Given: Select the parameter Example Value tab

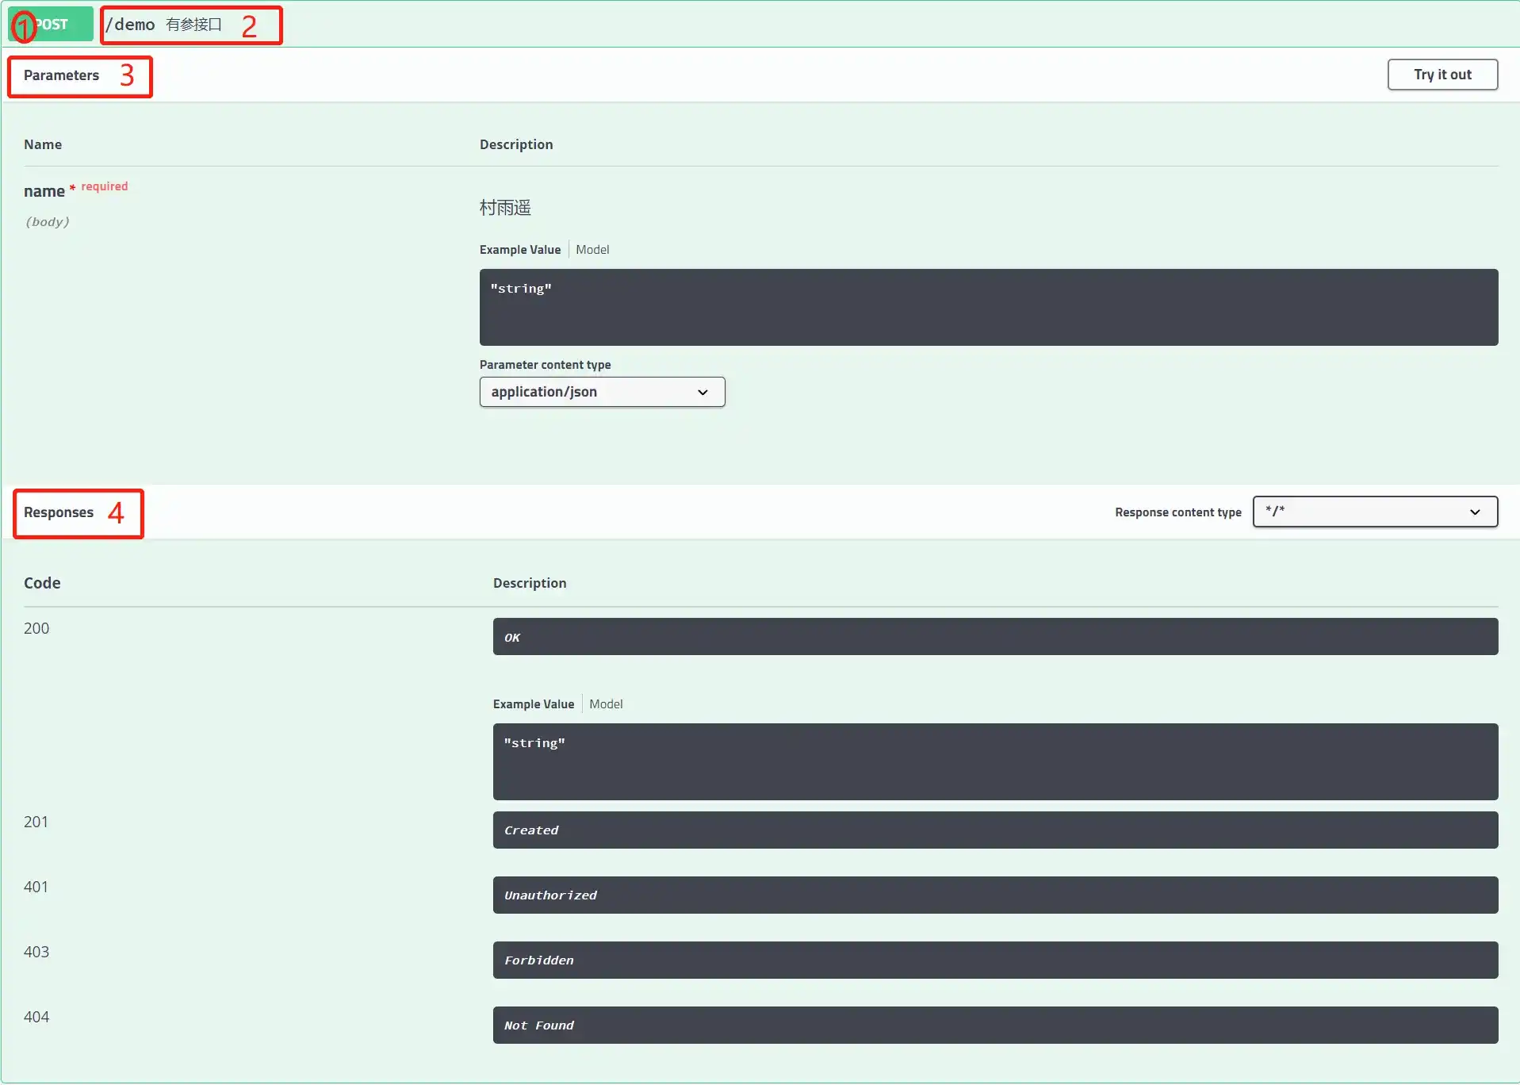Looking at the screenshot, I should [x=519, y=250].
